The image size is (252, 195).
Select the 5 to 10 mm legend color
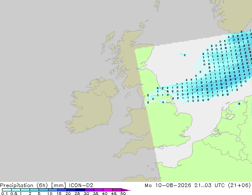coord(43,190)
